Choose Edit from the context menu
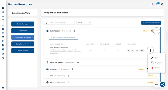The width and height of the screenshot is (168, 90). click(156, 58)
